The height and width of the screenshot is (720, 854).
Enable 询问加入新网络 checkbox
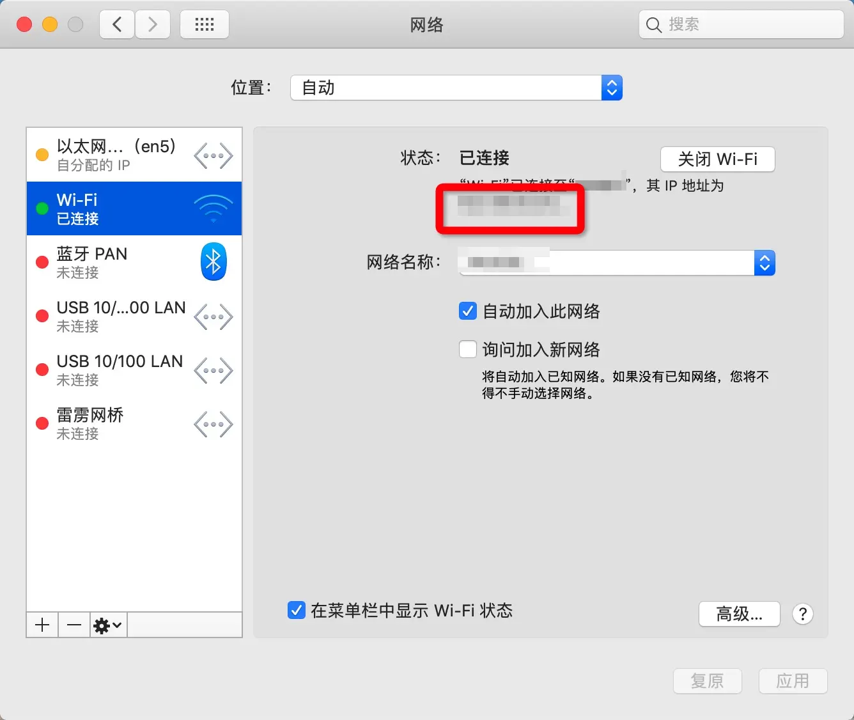tap(468, 350)
